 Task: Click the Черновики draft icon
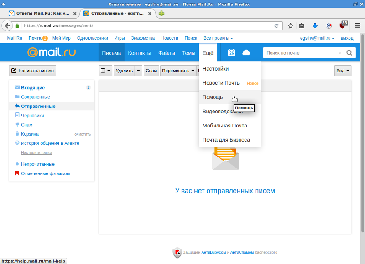17,115
